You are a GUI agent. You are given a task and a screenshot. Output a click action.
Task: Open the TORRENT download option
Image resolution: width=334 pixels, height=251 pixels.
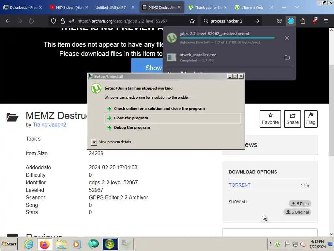(x=239, y=185)
